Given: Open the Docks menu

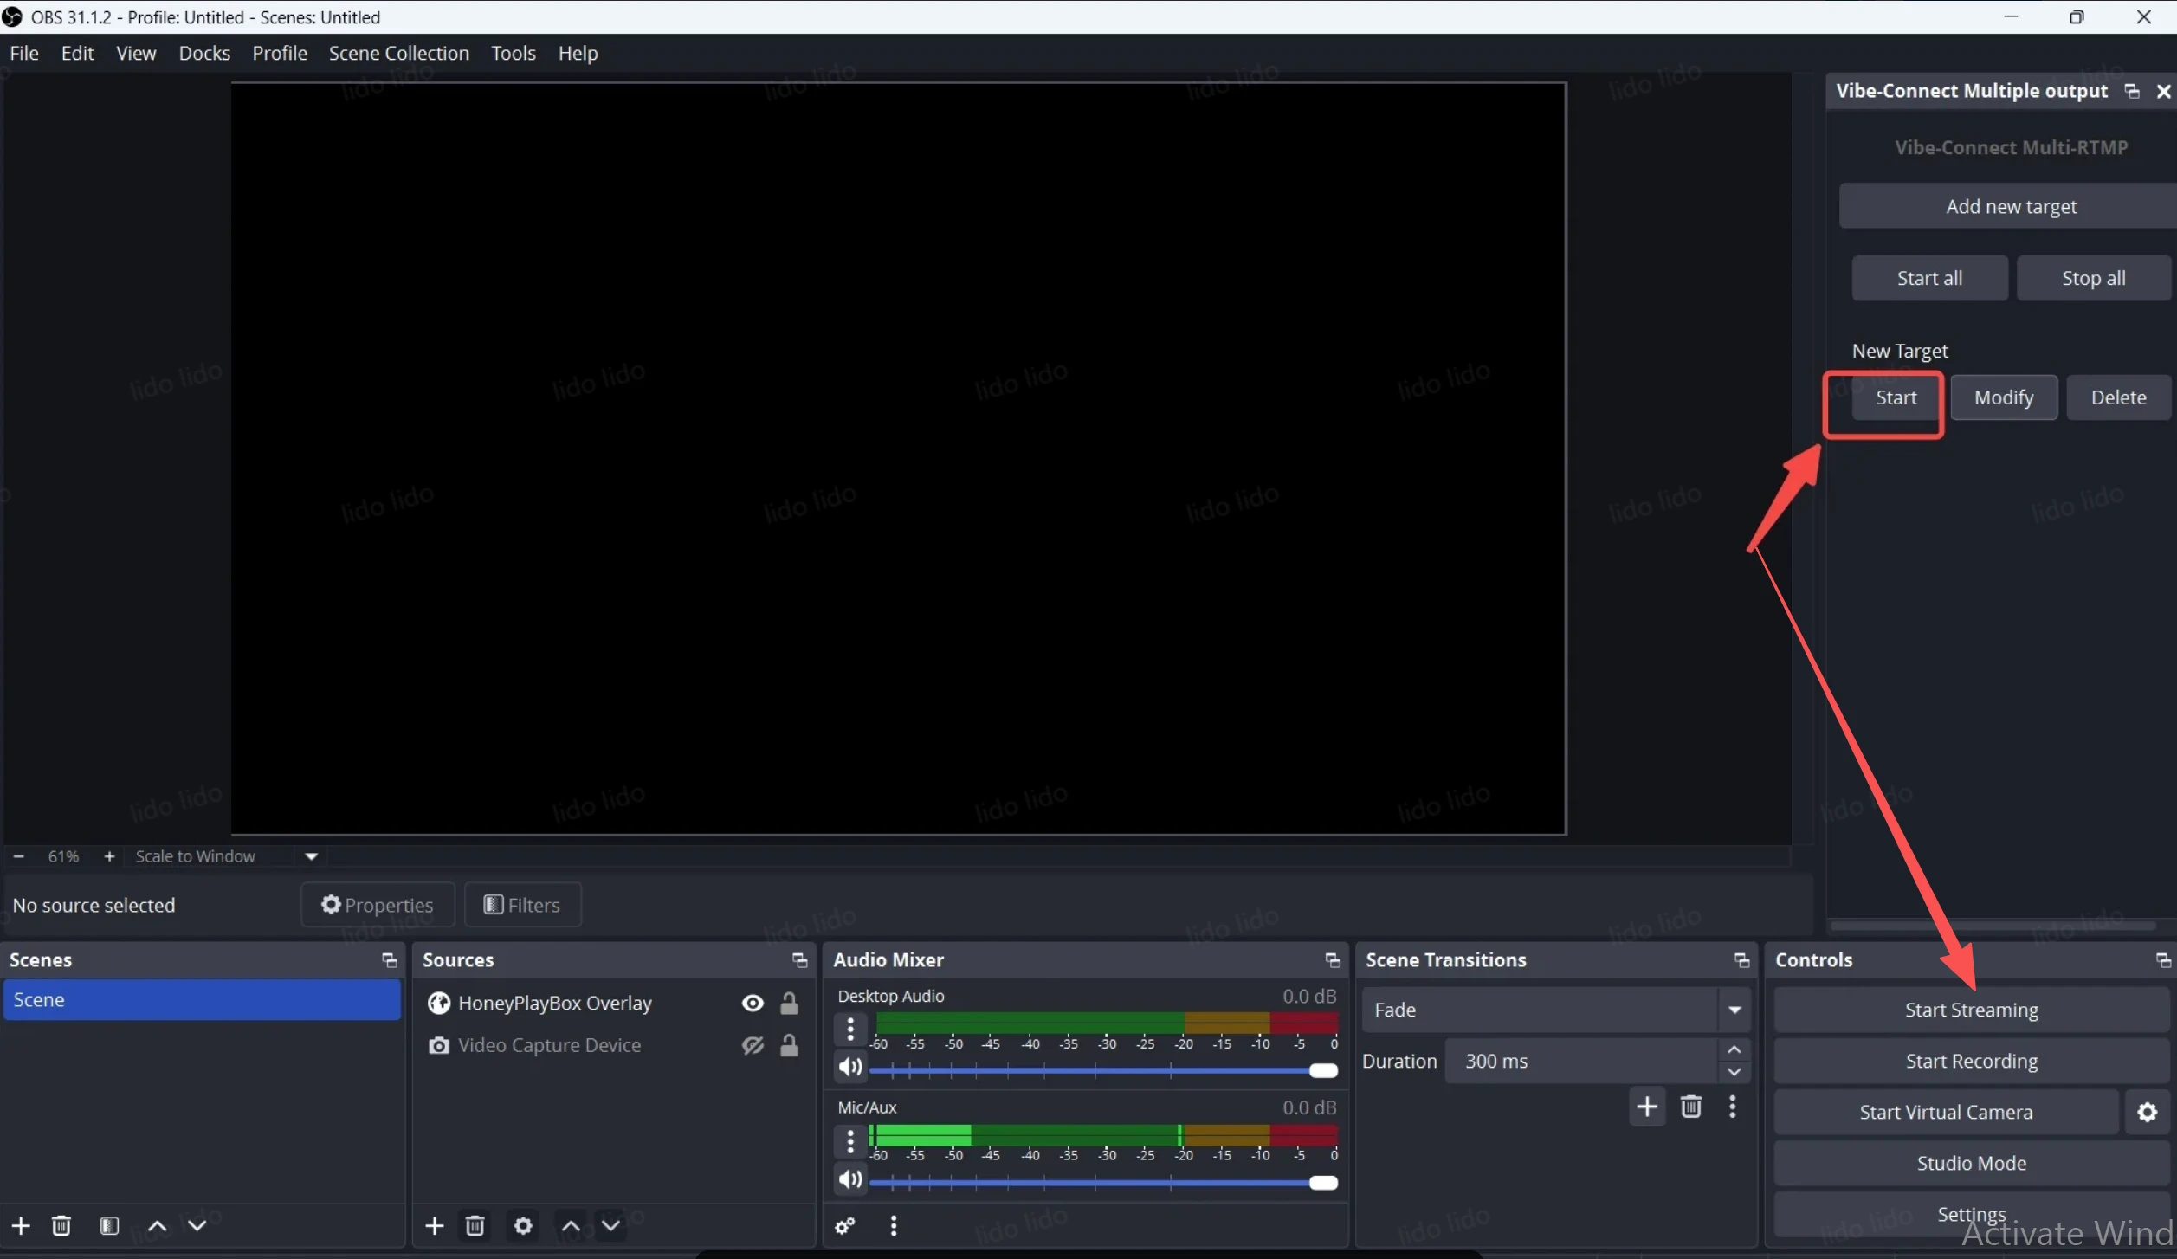Looking at the screenshot, I should pos(204,53).
